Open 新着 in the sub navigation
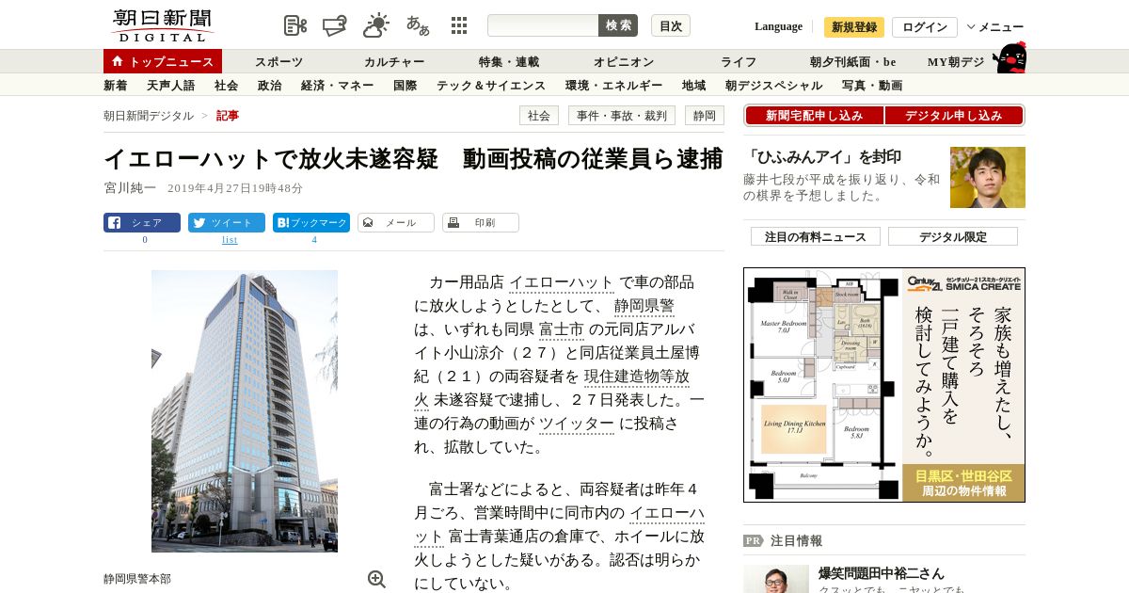The image size is (1129, 593). (116, 86)
